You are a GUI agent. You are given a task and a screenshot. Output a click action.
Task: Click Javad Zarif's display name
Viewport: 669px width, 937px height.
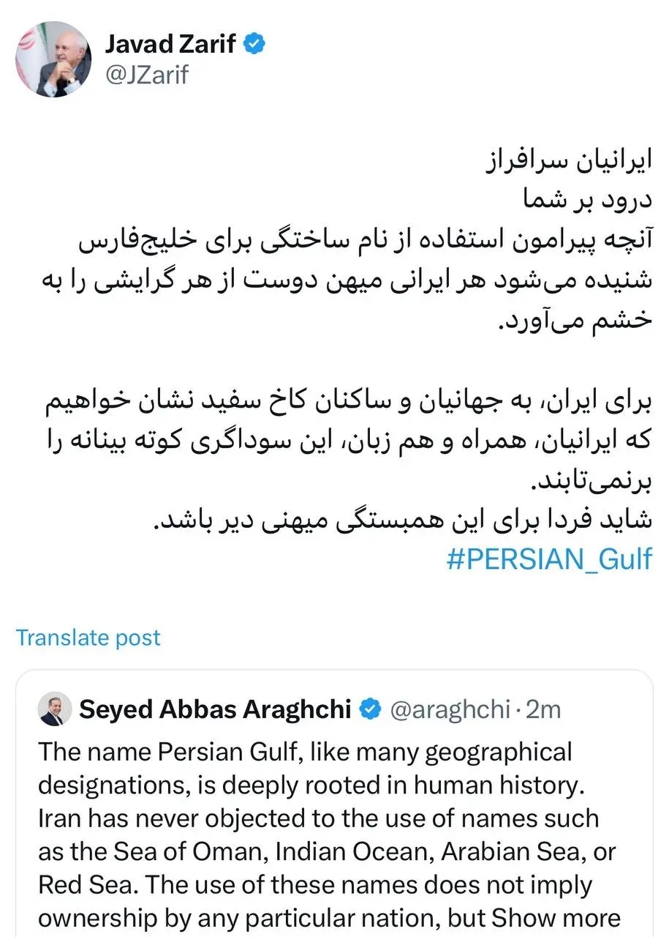click(171, 43)
